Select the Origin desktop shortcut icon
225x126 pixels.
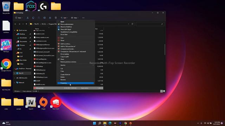43,103
